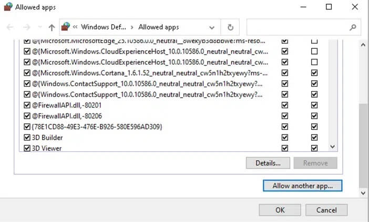Click the window scrollbar down arrow

click(x=363, y=193)
